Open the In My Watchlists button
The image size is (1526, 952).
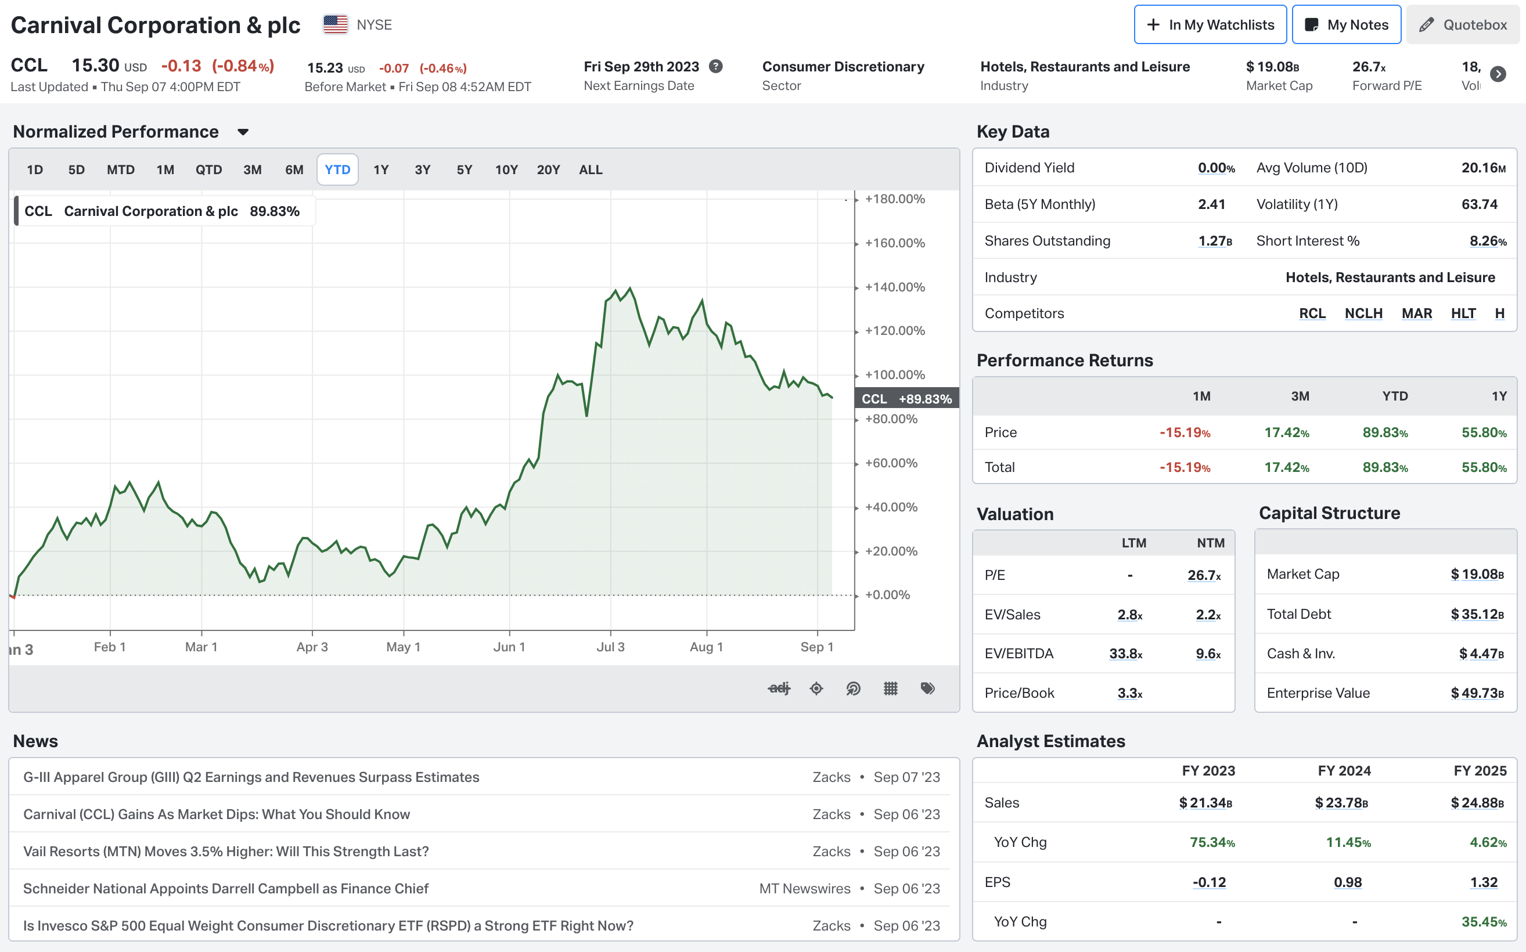tap(1210, 24)
